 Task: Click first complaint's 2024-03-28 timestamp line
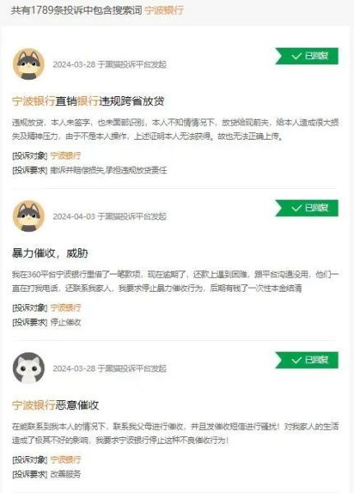pos(109,64)
